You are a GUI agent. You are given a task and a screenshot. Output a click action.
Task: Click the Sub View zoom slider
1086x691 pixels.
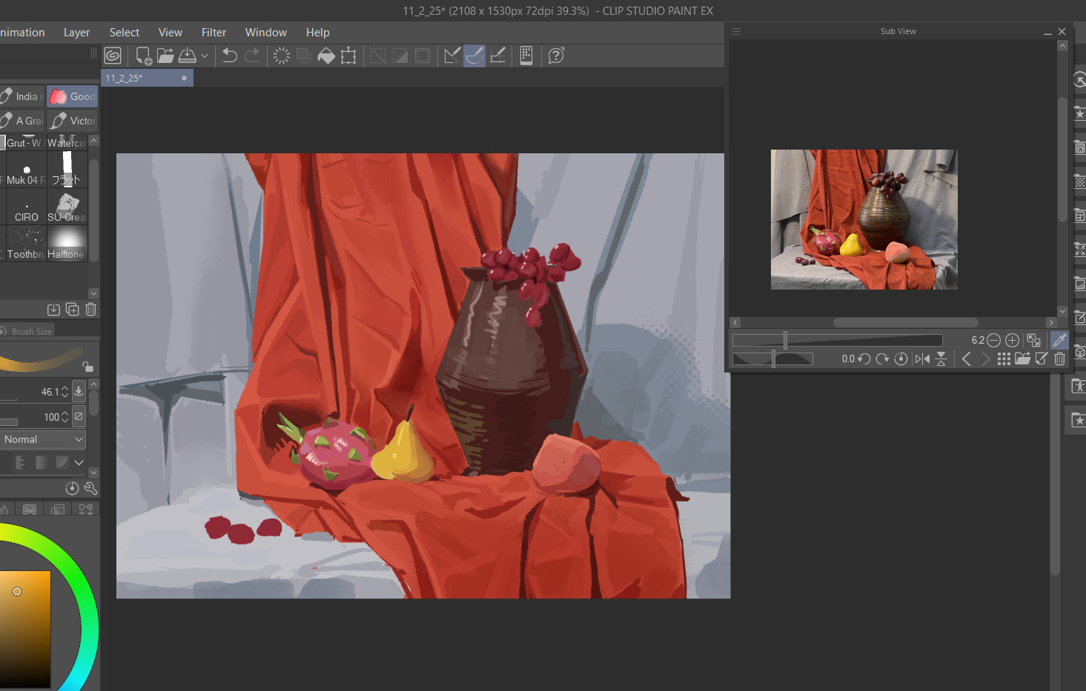coord(838,340)
